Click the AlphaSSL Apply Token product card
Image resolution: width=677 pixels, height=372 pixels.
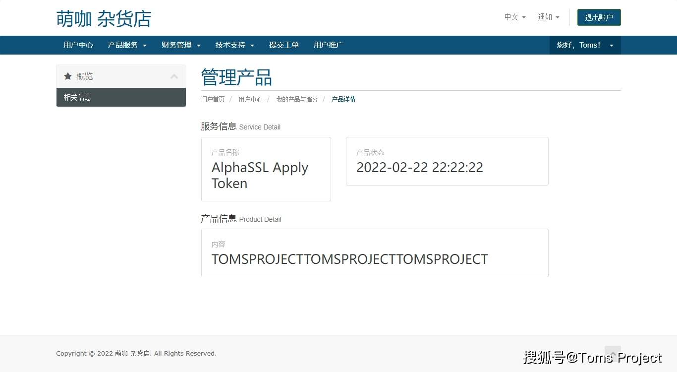coord(266,169)
